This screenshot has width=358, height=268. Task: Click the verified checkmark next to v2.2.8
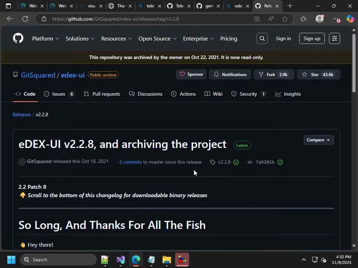(236, 162)
